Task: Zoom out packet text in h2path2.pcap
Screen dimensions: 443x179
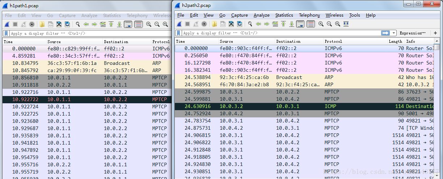Action: click(329, 24)
